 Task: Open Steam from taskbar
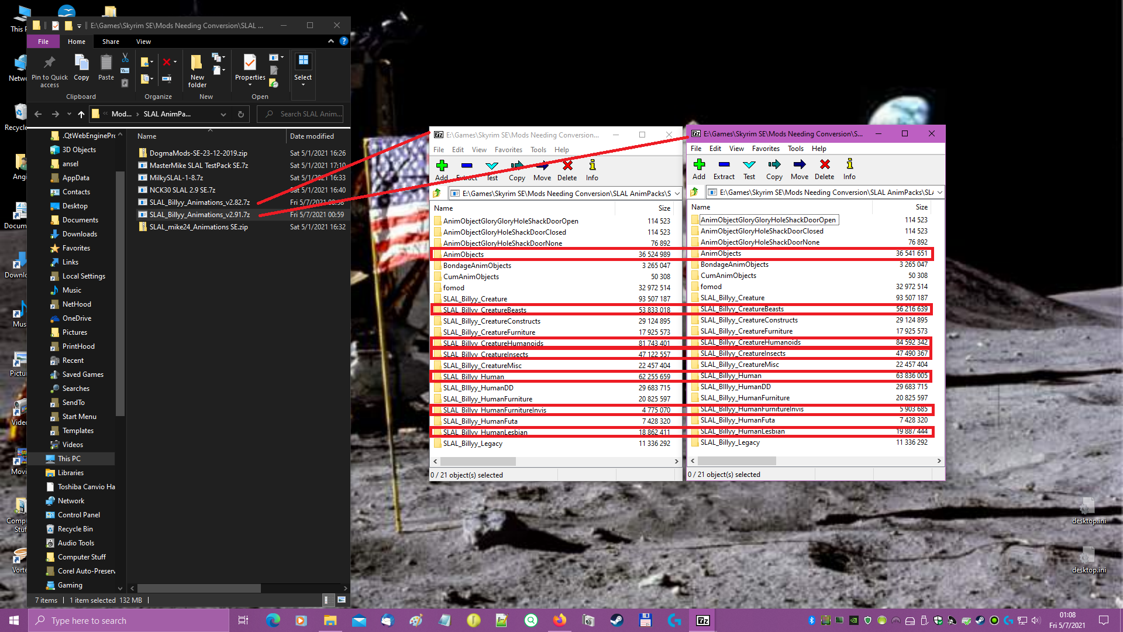(x=616, y=620)
